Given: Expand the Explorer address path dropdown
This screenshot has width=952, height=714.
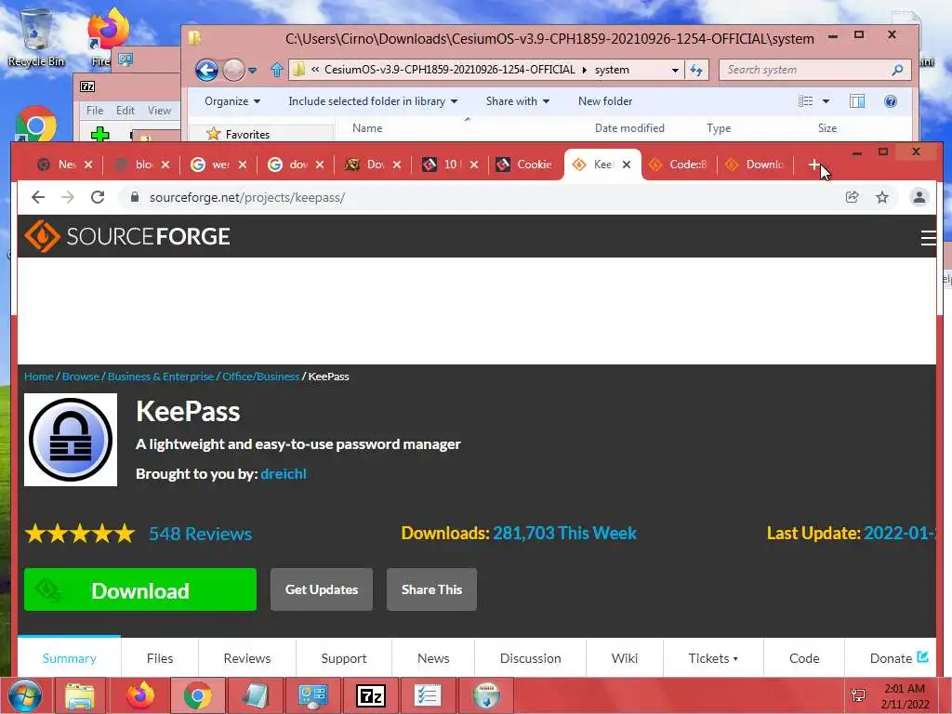Looking at the screenshot, I should click(x=675, y=71).
